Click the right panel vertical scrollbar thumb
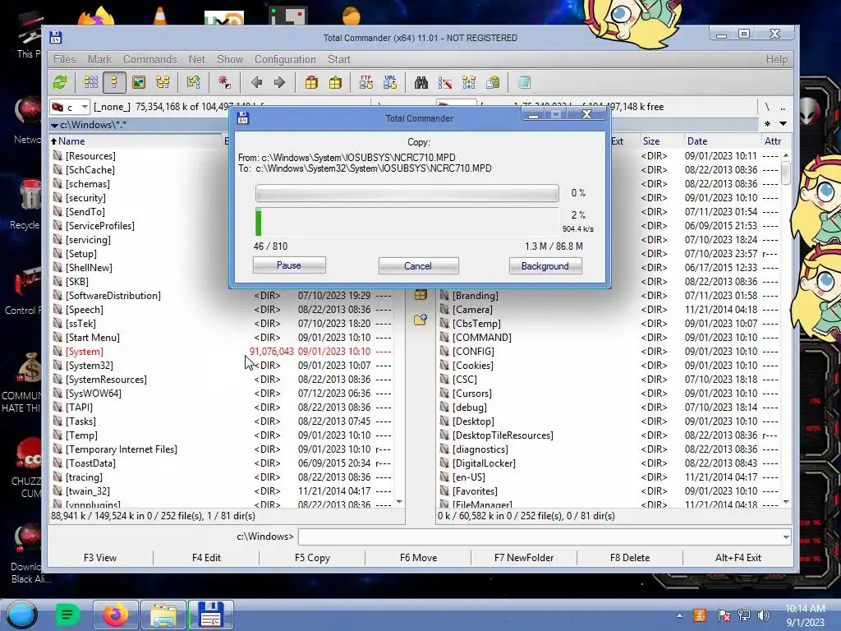The image size is (841, 631). (x=786, y=173)
